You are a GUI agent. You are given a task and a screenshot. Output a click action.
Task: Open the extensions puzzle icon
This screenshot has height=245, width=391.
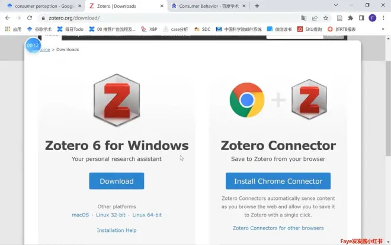coord(350,18)
